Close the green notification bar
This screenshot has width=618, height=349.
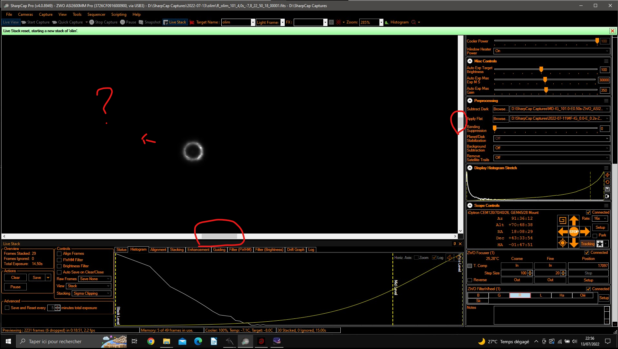point(612,31)
